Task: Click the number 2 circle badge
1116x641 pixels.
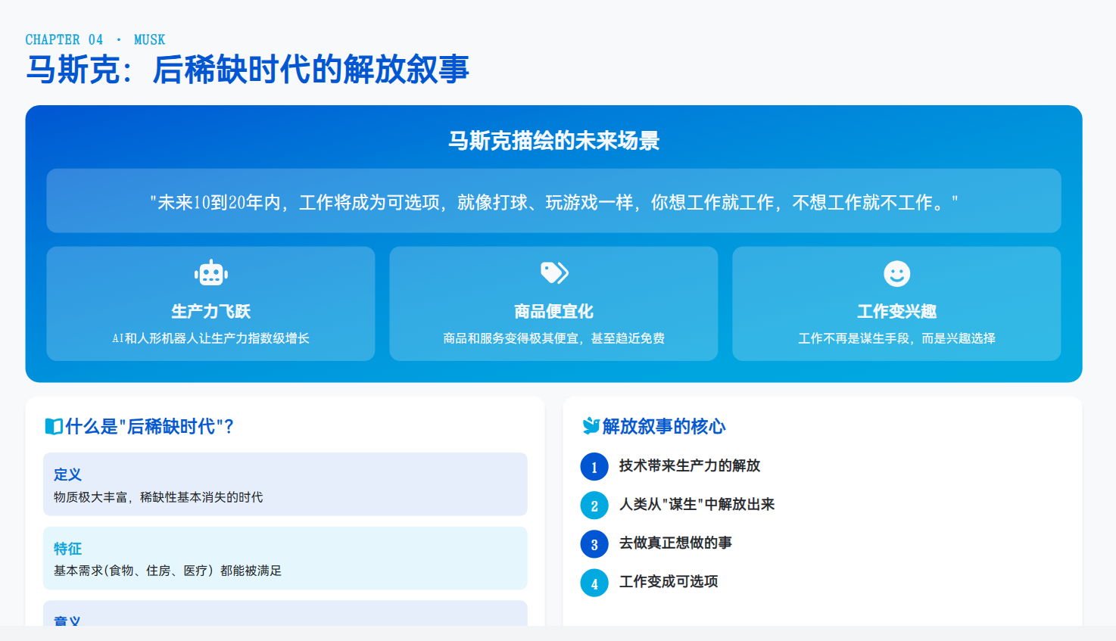Action: [594, 506]
